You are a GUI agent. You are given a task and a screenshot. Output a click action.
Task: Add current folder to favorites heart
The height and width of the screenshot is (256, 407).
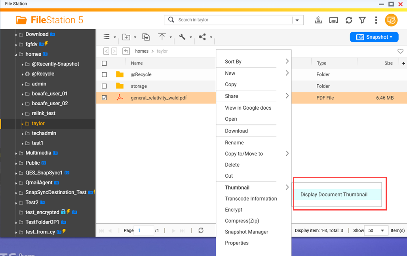point(400,51)
